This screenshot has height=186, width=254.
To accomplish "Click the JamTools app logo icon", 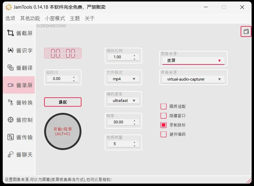I will (8, 7).
